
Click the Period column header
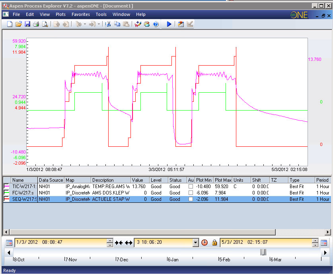click(x=323, y=180)
